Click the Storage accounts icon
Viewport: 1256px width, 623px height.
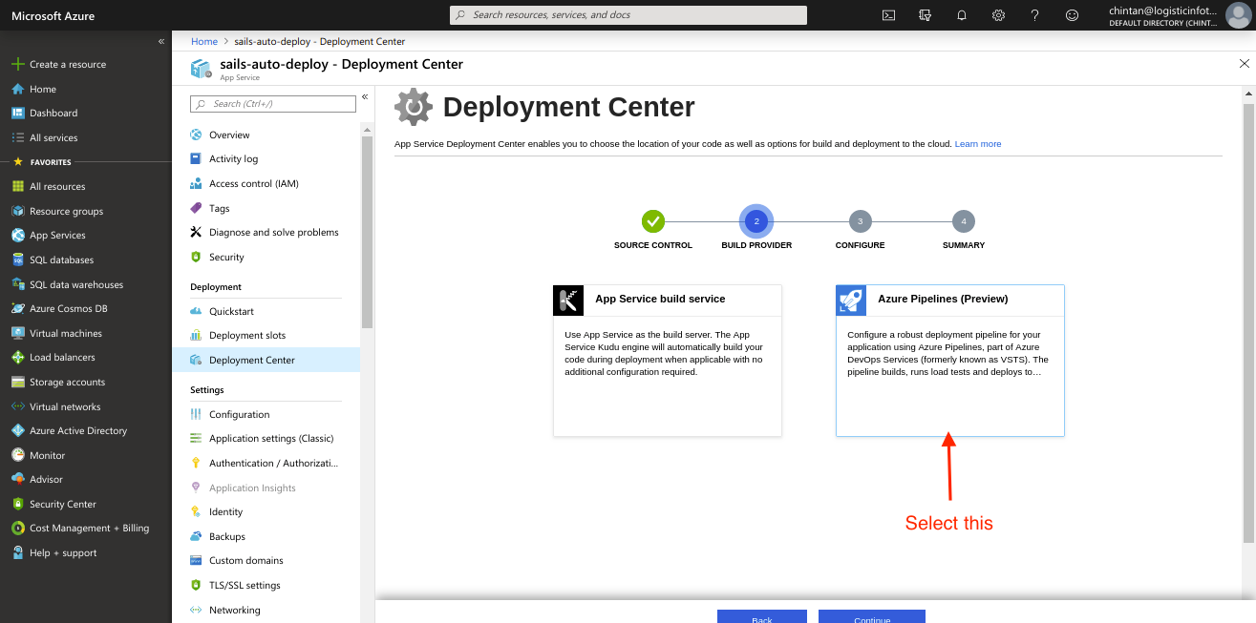[17, 382]
